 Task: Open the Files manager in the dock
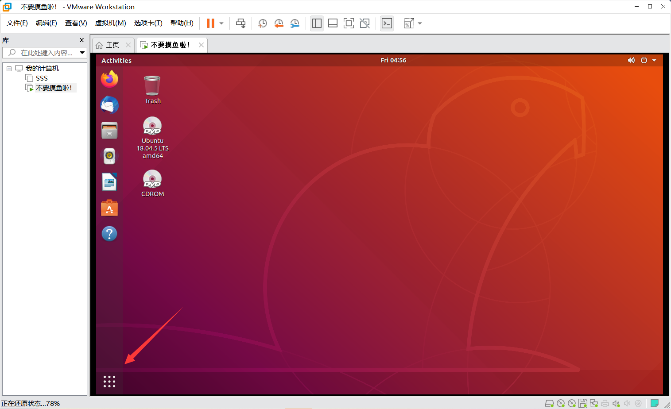[x=109, y=131]
